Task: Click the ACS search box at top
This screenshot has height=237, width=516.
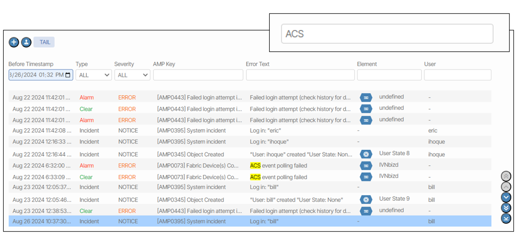Action: coord(387,34)
